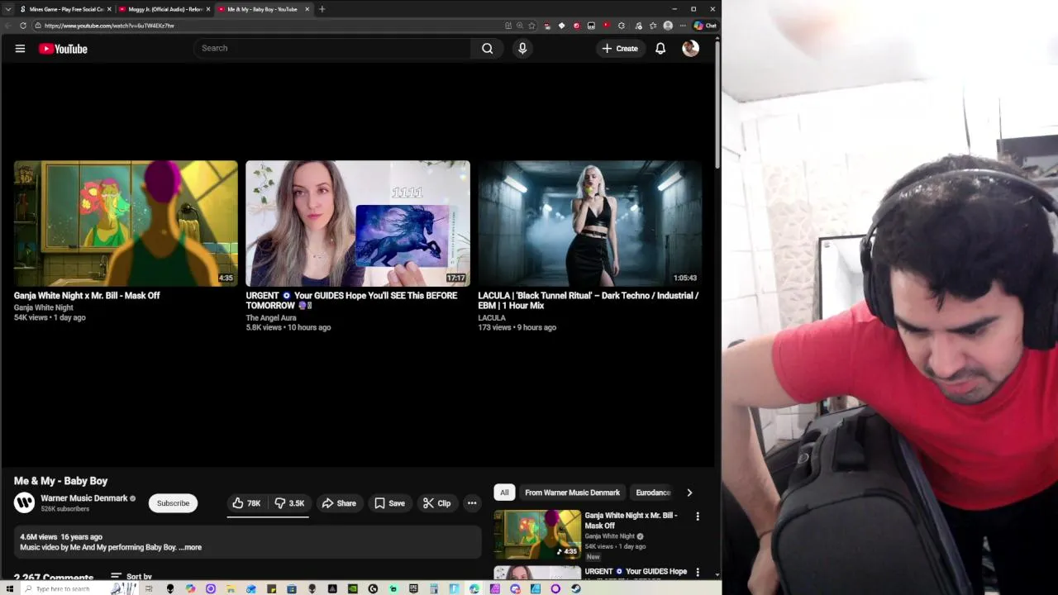
Task: Open The Angel Aura channel name
Action: 271,317
